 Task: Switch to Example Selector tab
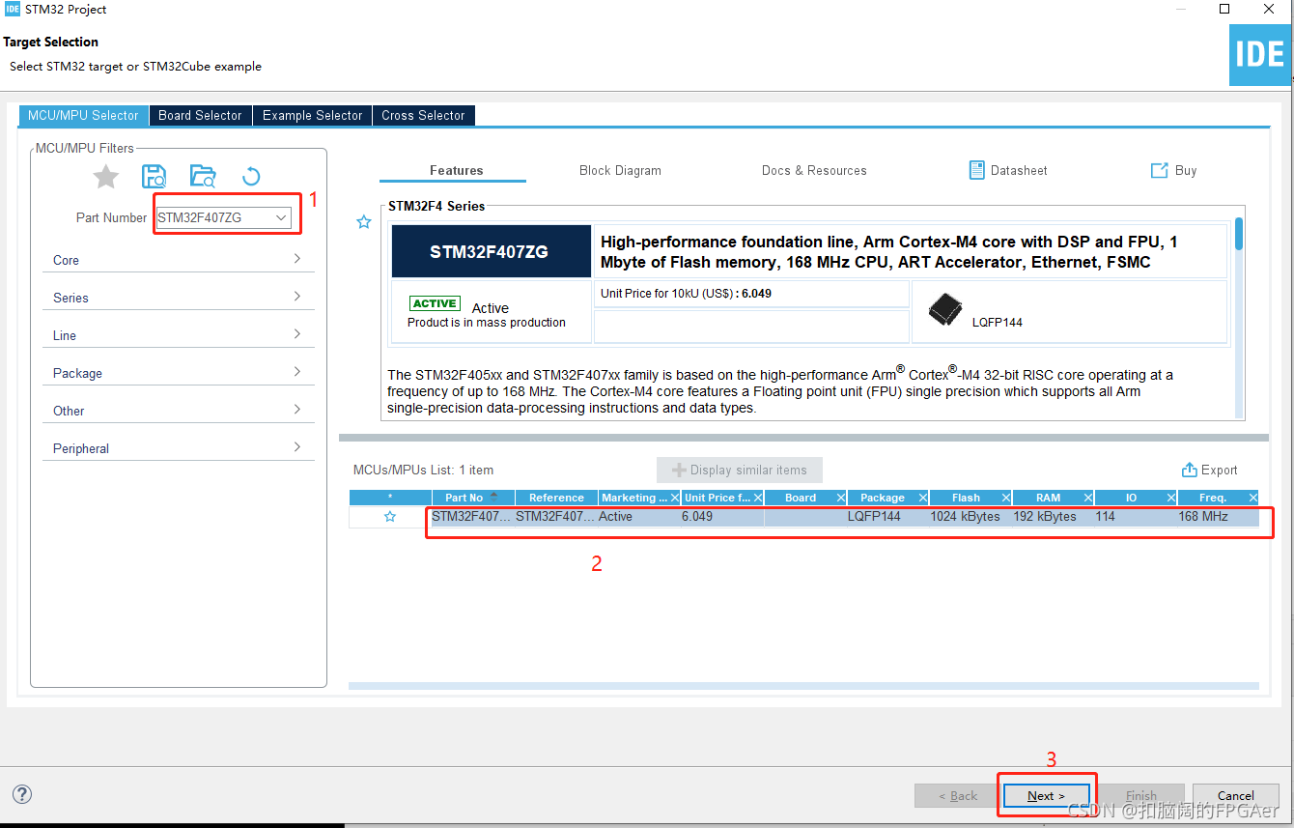(312, 115)
